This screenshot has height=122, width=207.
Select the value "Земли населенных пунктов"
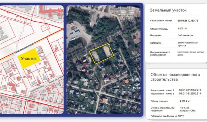click(x=188, y=44)
